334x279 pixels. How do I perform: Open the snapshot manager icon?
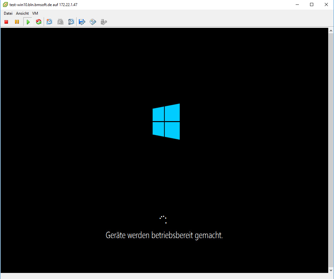coord(71,22)
